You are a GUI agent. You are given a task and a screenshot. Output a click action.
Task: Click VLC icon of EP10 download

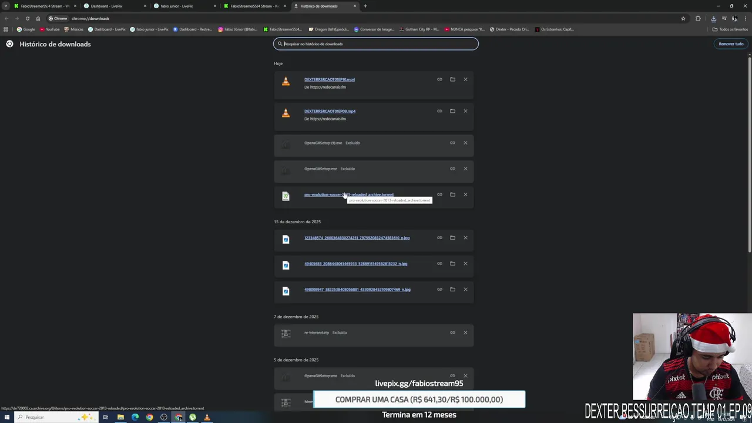[x=286, y=82]
